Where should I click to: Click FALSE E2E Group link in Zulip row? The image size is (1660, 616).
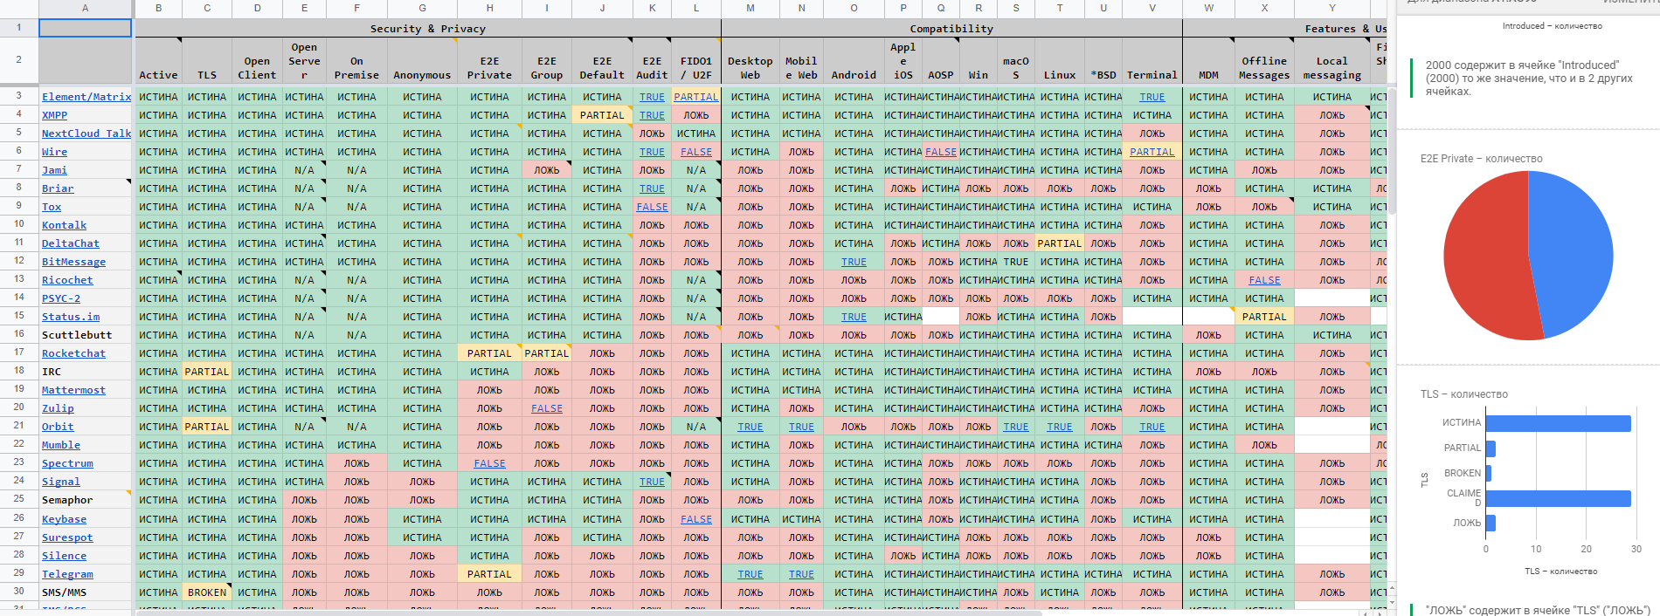[547, 408]
